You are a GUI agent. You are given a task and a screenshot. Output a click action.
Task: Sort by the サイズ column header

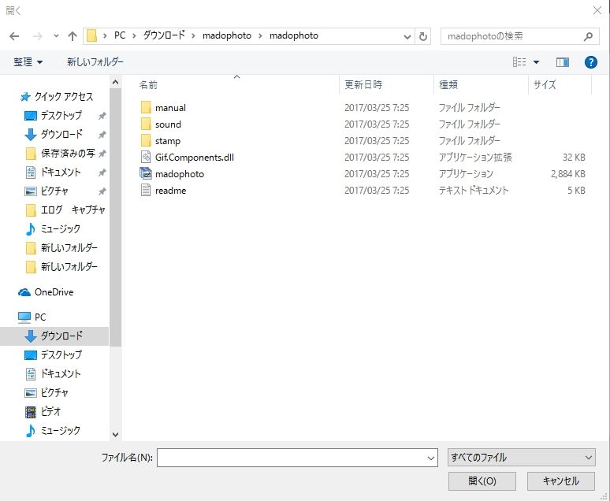click(x=545, y=85)
